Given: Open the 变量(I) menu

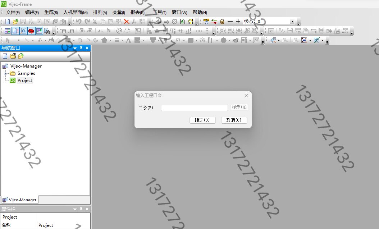Looking at the screenshot, I should [119, 12].
